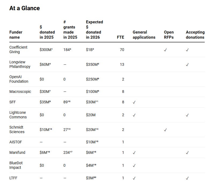Open footnote 17 next to 234 grants
213x186 pixels.
click(x=71, y=151)
